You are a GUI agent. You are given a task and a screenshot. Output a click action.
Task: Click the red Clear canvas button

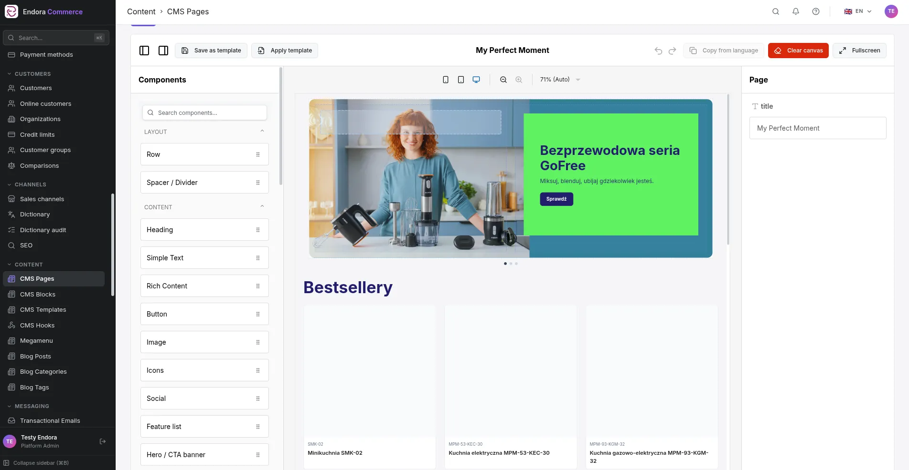pos(798,51)
